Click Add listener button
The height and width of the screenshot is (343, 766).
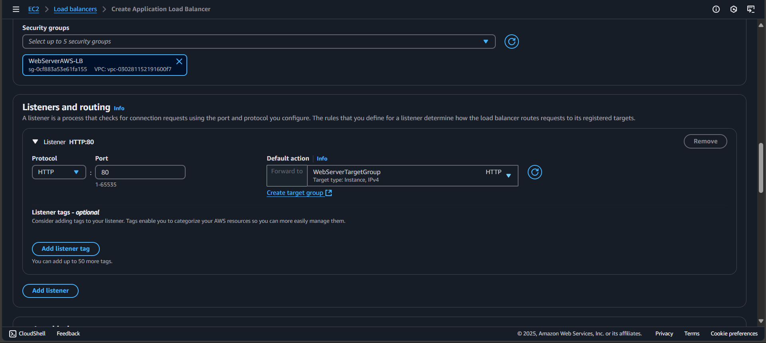[x=50, y=291]
